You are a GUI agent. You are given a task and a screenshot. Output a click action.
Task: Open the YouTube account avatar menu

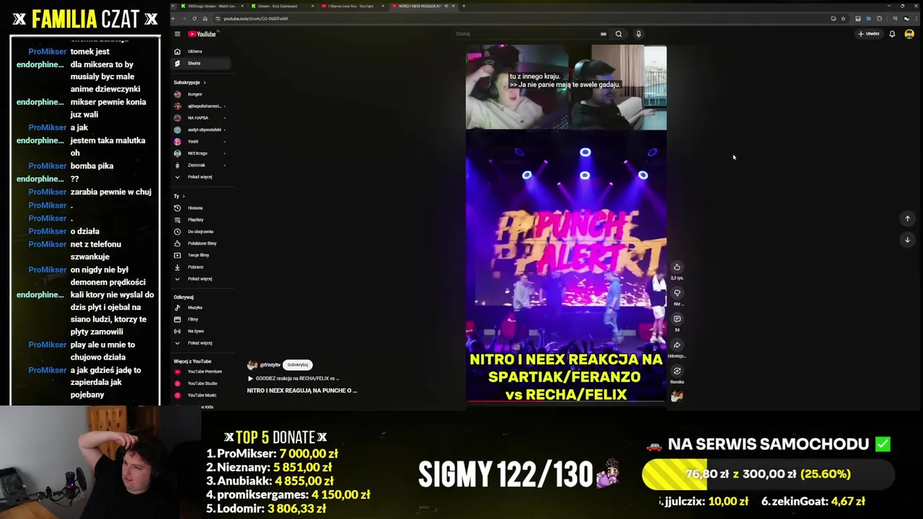pos(909,34)
